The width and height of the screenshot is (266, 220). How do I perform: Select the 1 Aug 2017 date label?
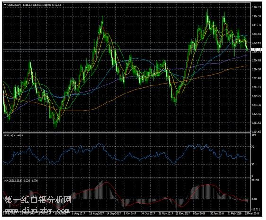click(78, 214)
